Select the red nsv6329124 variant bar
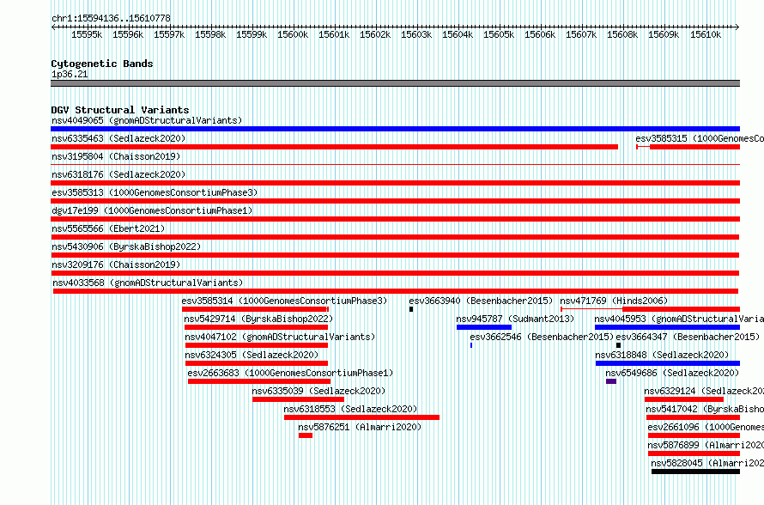The width and height of the screenshot is (764, 505). coord(684,399)
